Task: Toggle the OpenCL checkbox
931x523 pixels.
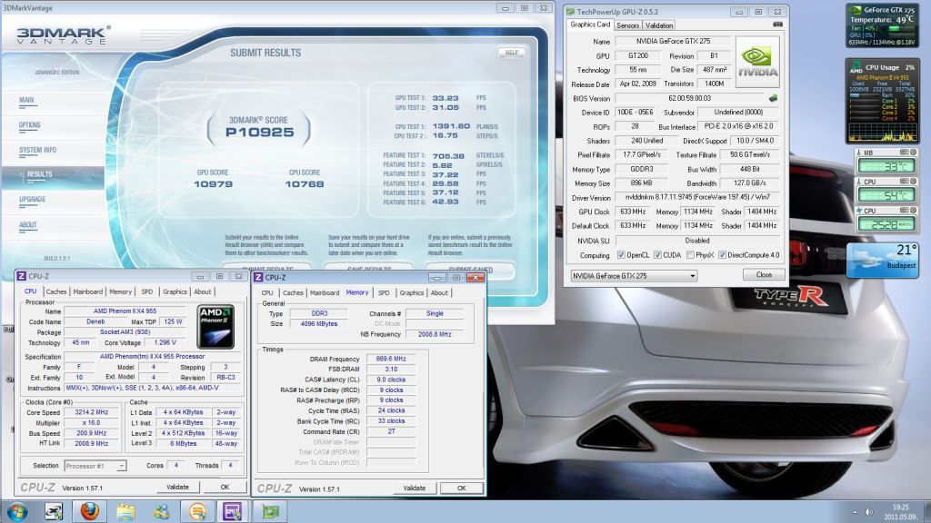Action: [x=621, y=255]
